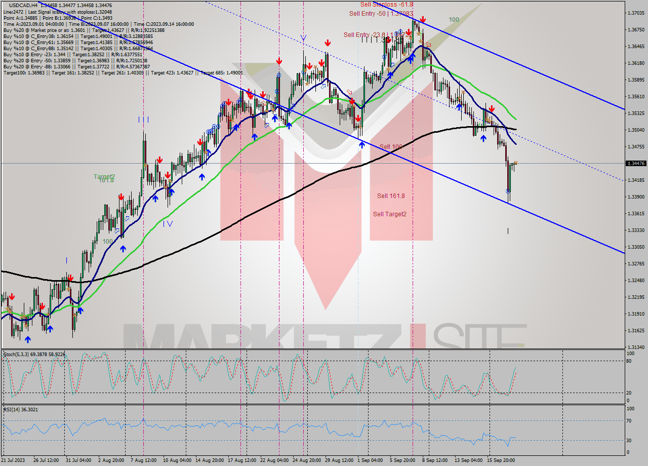
Task: Click the 1.33330 price level
Action: (635, 230)
